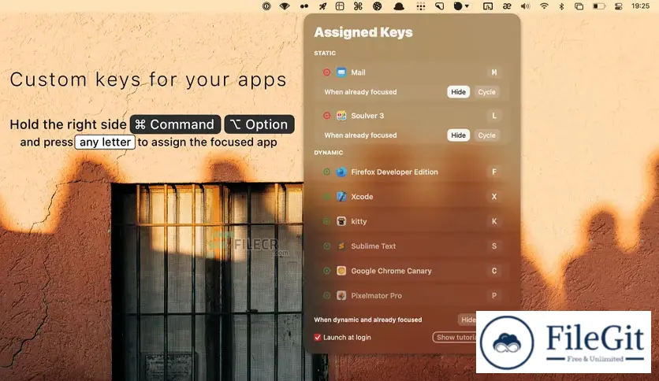Image resolution: width=659 pixels, height=381 pixels.
Task: Click the Mail app icon
Action: [x=341, y=72]
